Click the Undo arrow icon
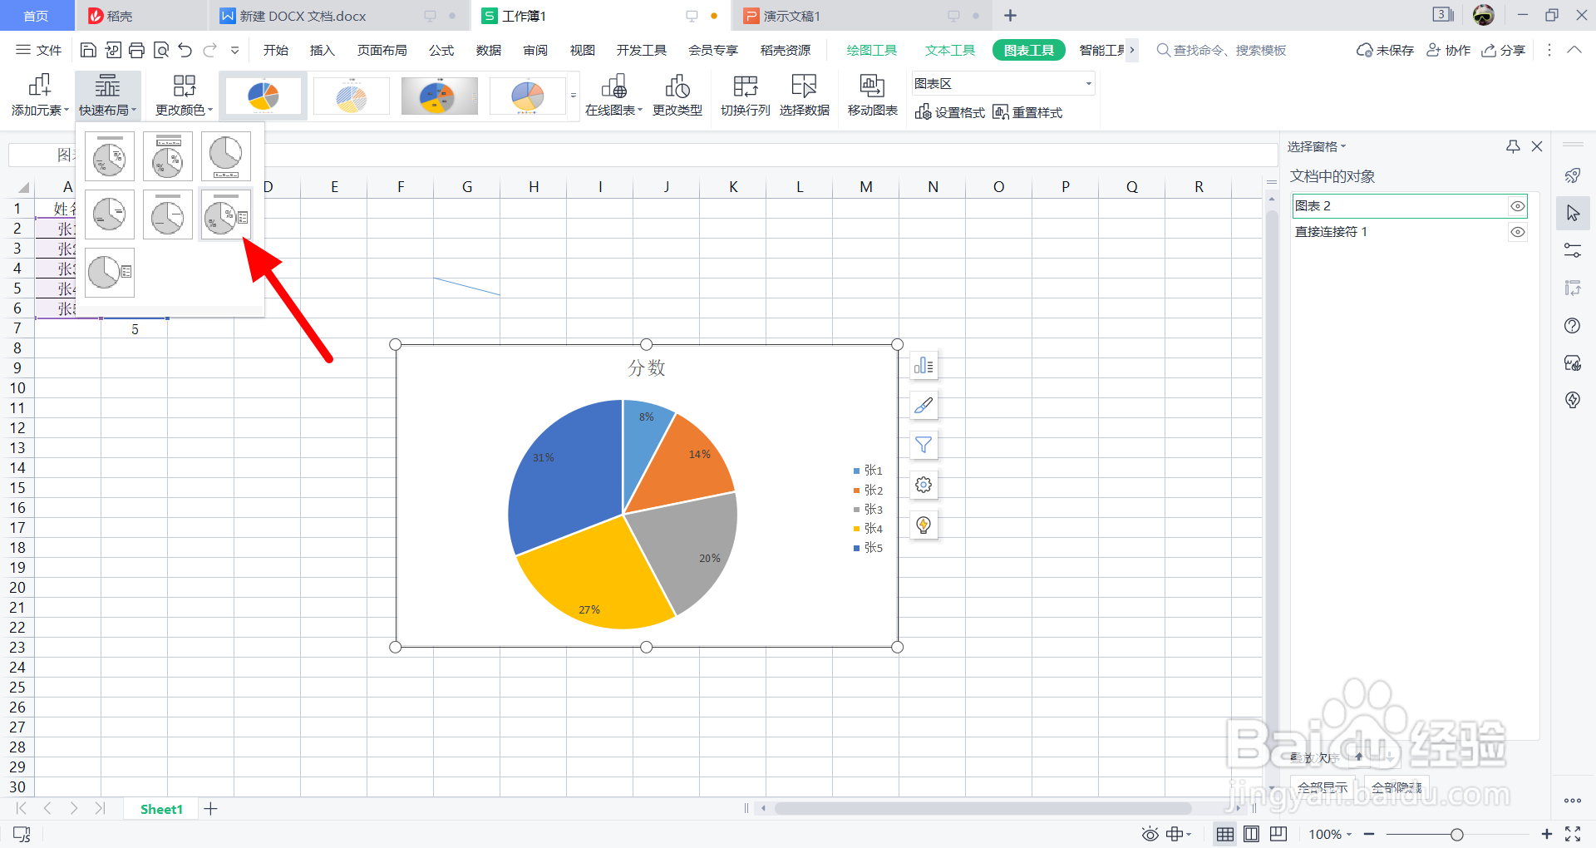This screenshot has height=848, width=1596. (185, 50)
